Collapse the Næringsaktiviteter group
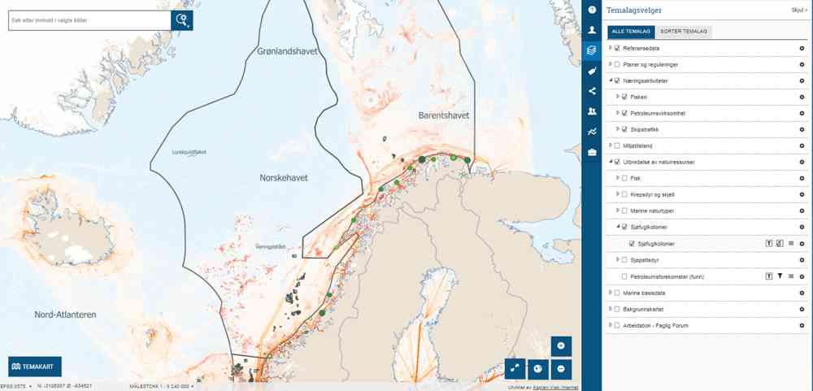Image resolution: width=813 pixels, height=391 pixels. [610, 80]
